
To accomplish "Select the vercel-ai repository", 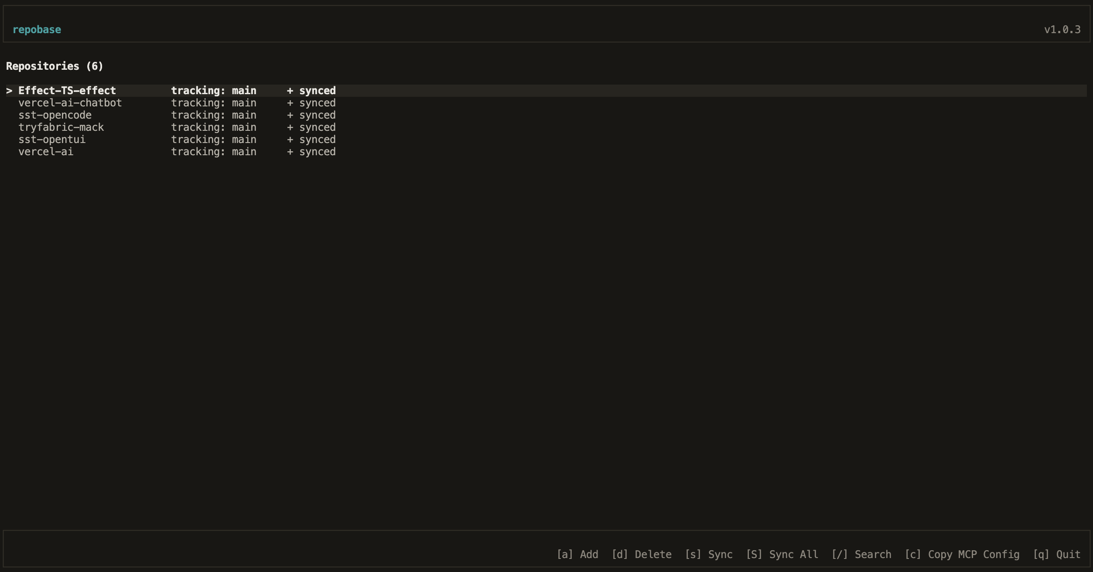I will (46, 152).
